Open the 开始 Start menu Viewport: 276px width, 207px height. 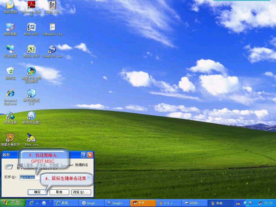click(x=13, y=203)
